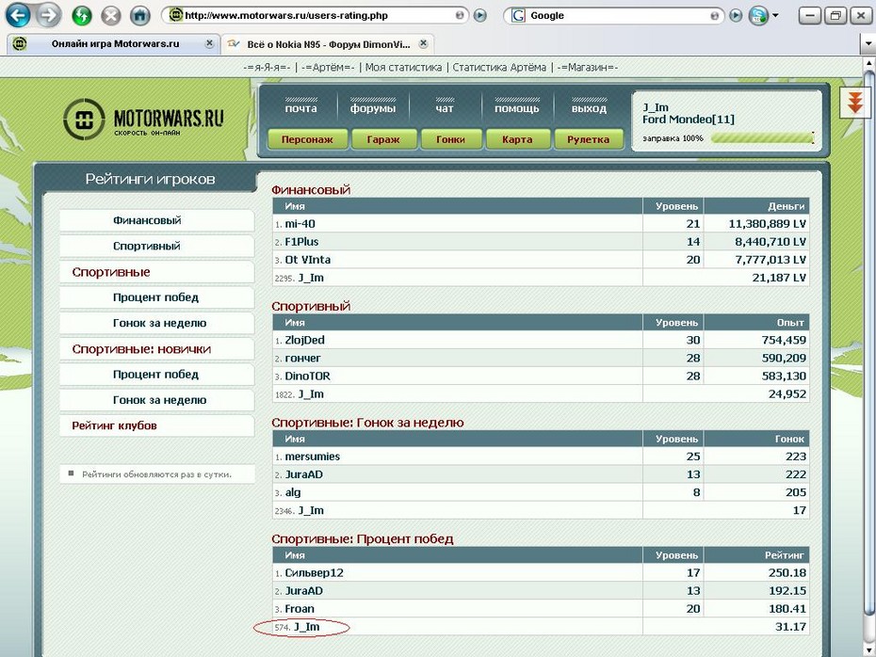Open Моя статистика link
This screenshot has height=657, width=876.
(403, 68)
